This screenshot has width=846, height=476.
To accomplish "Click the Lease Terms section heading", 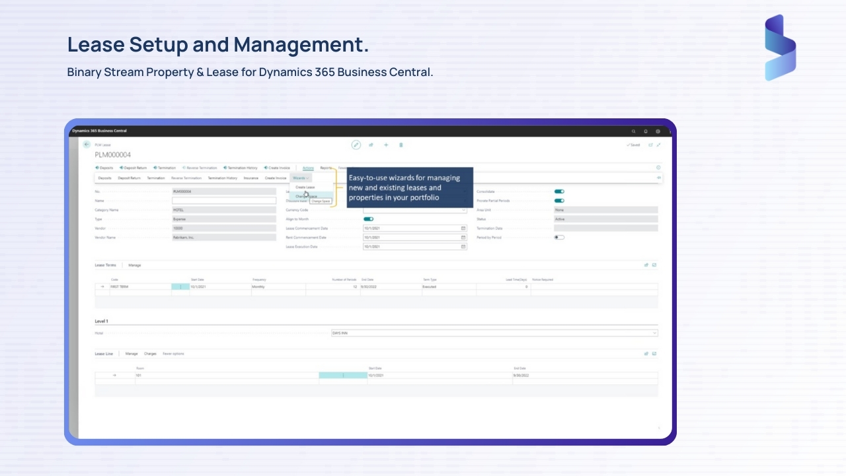I will pyautogui.click(x=105, y=265).
